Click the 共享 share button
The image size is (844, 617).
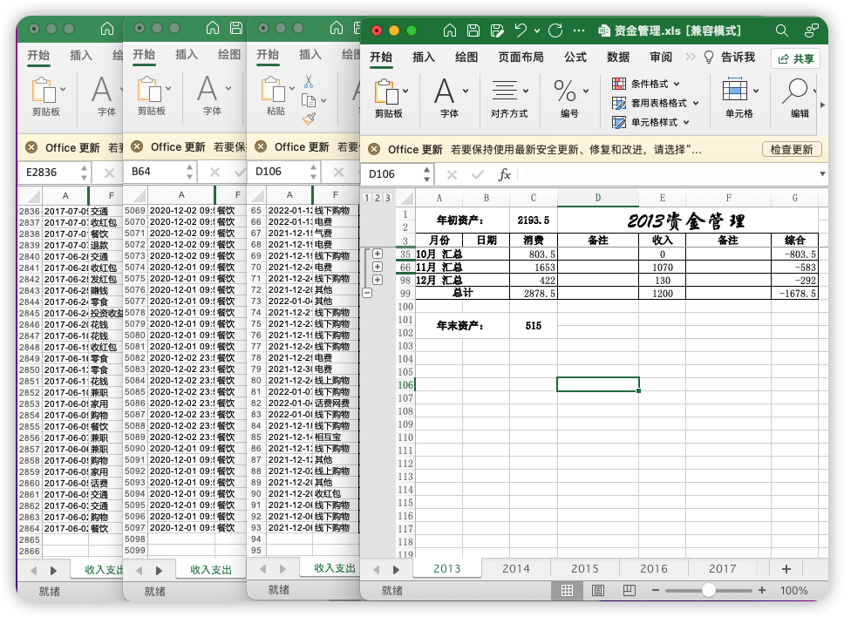[x=795, y=58]
